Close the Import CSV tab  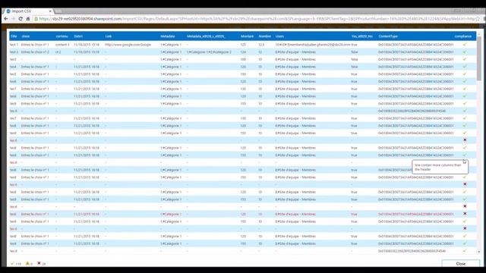point(50,11)
